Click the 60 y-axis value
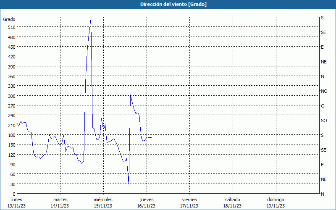The width and height of the screenshot is (336, 210). 13,174
